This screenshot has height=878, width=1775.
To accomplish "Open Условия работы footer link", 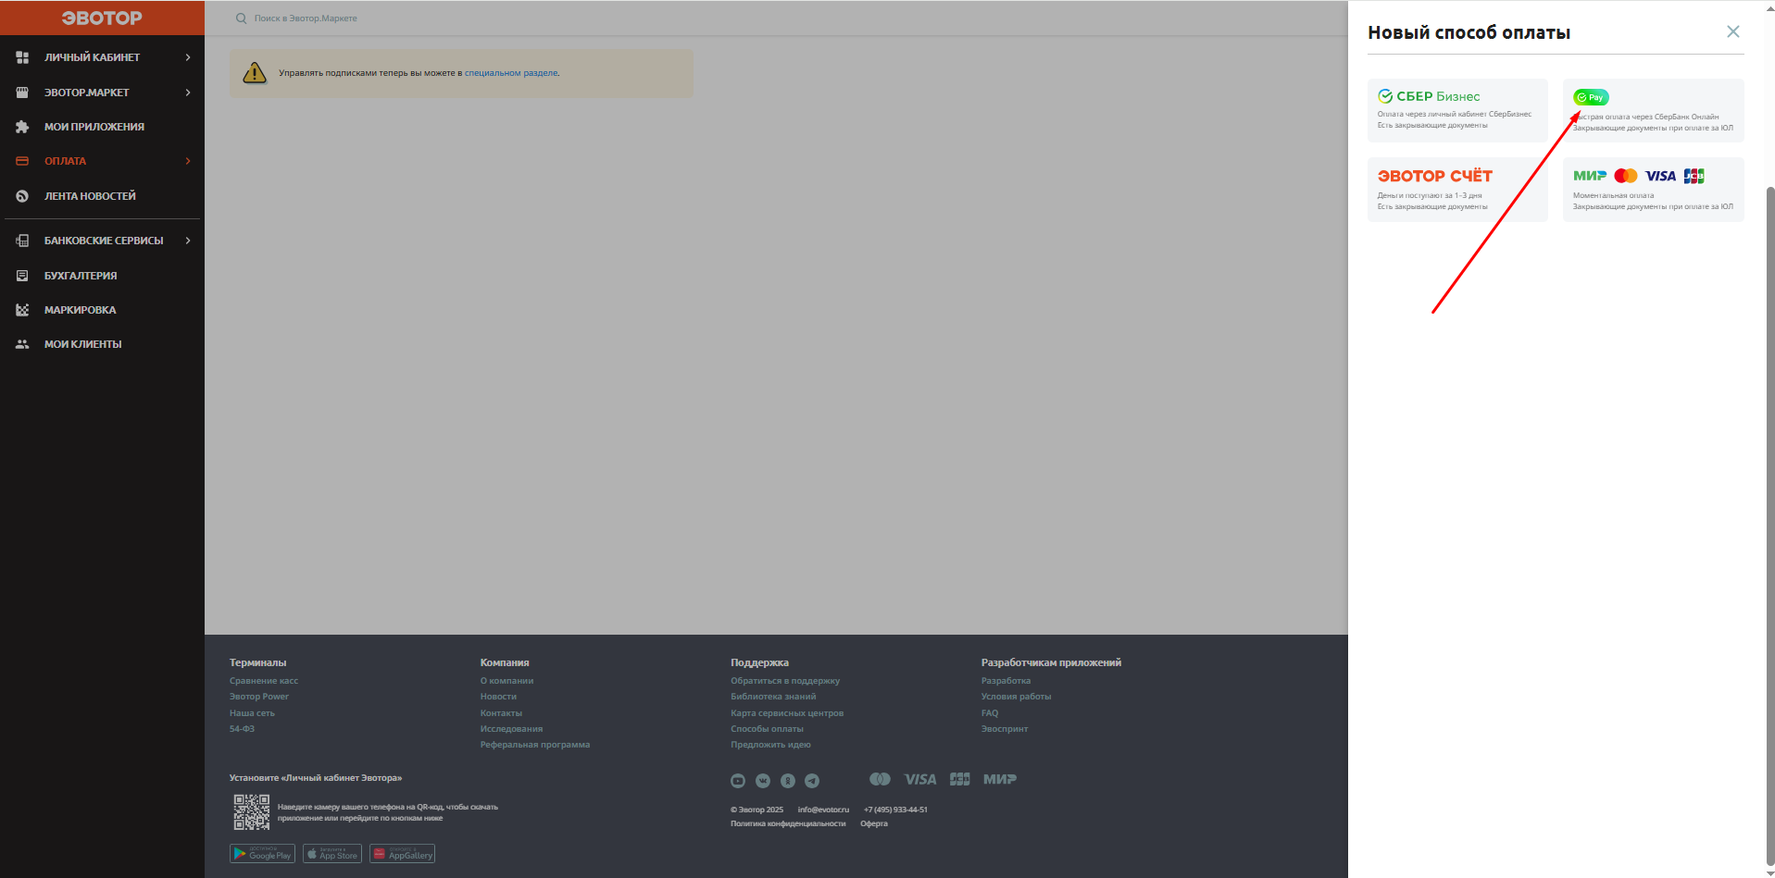I will point(1016,697).
